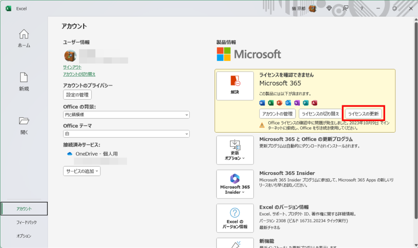This screenshot has width=418, height=248.
Task: Click the help question mark in title bar
Action: [x=362, y=8]
